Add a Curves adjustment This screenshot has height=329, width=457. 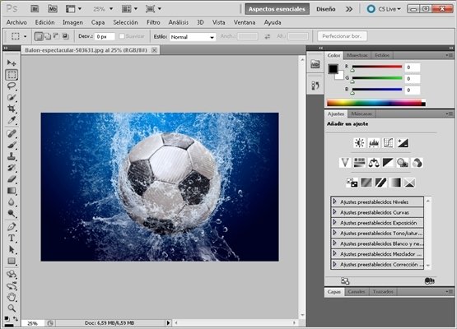(388, 143)
